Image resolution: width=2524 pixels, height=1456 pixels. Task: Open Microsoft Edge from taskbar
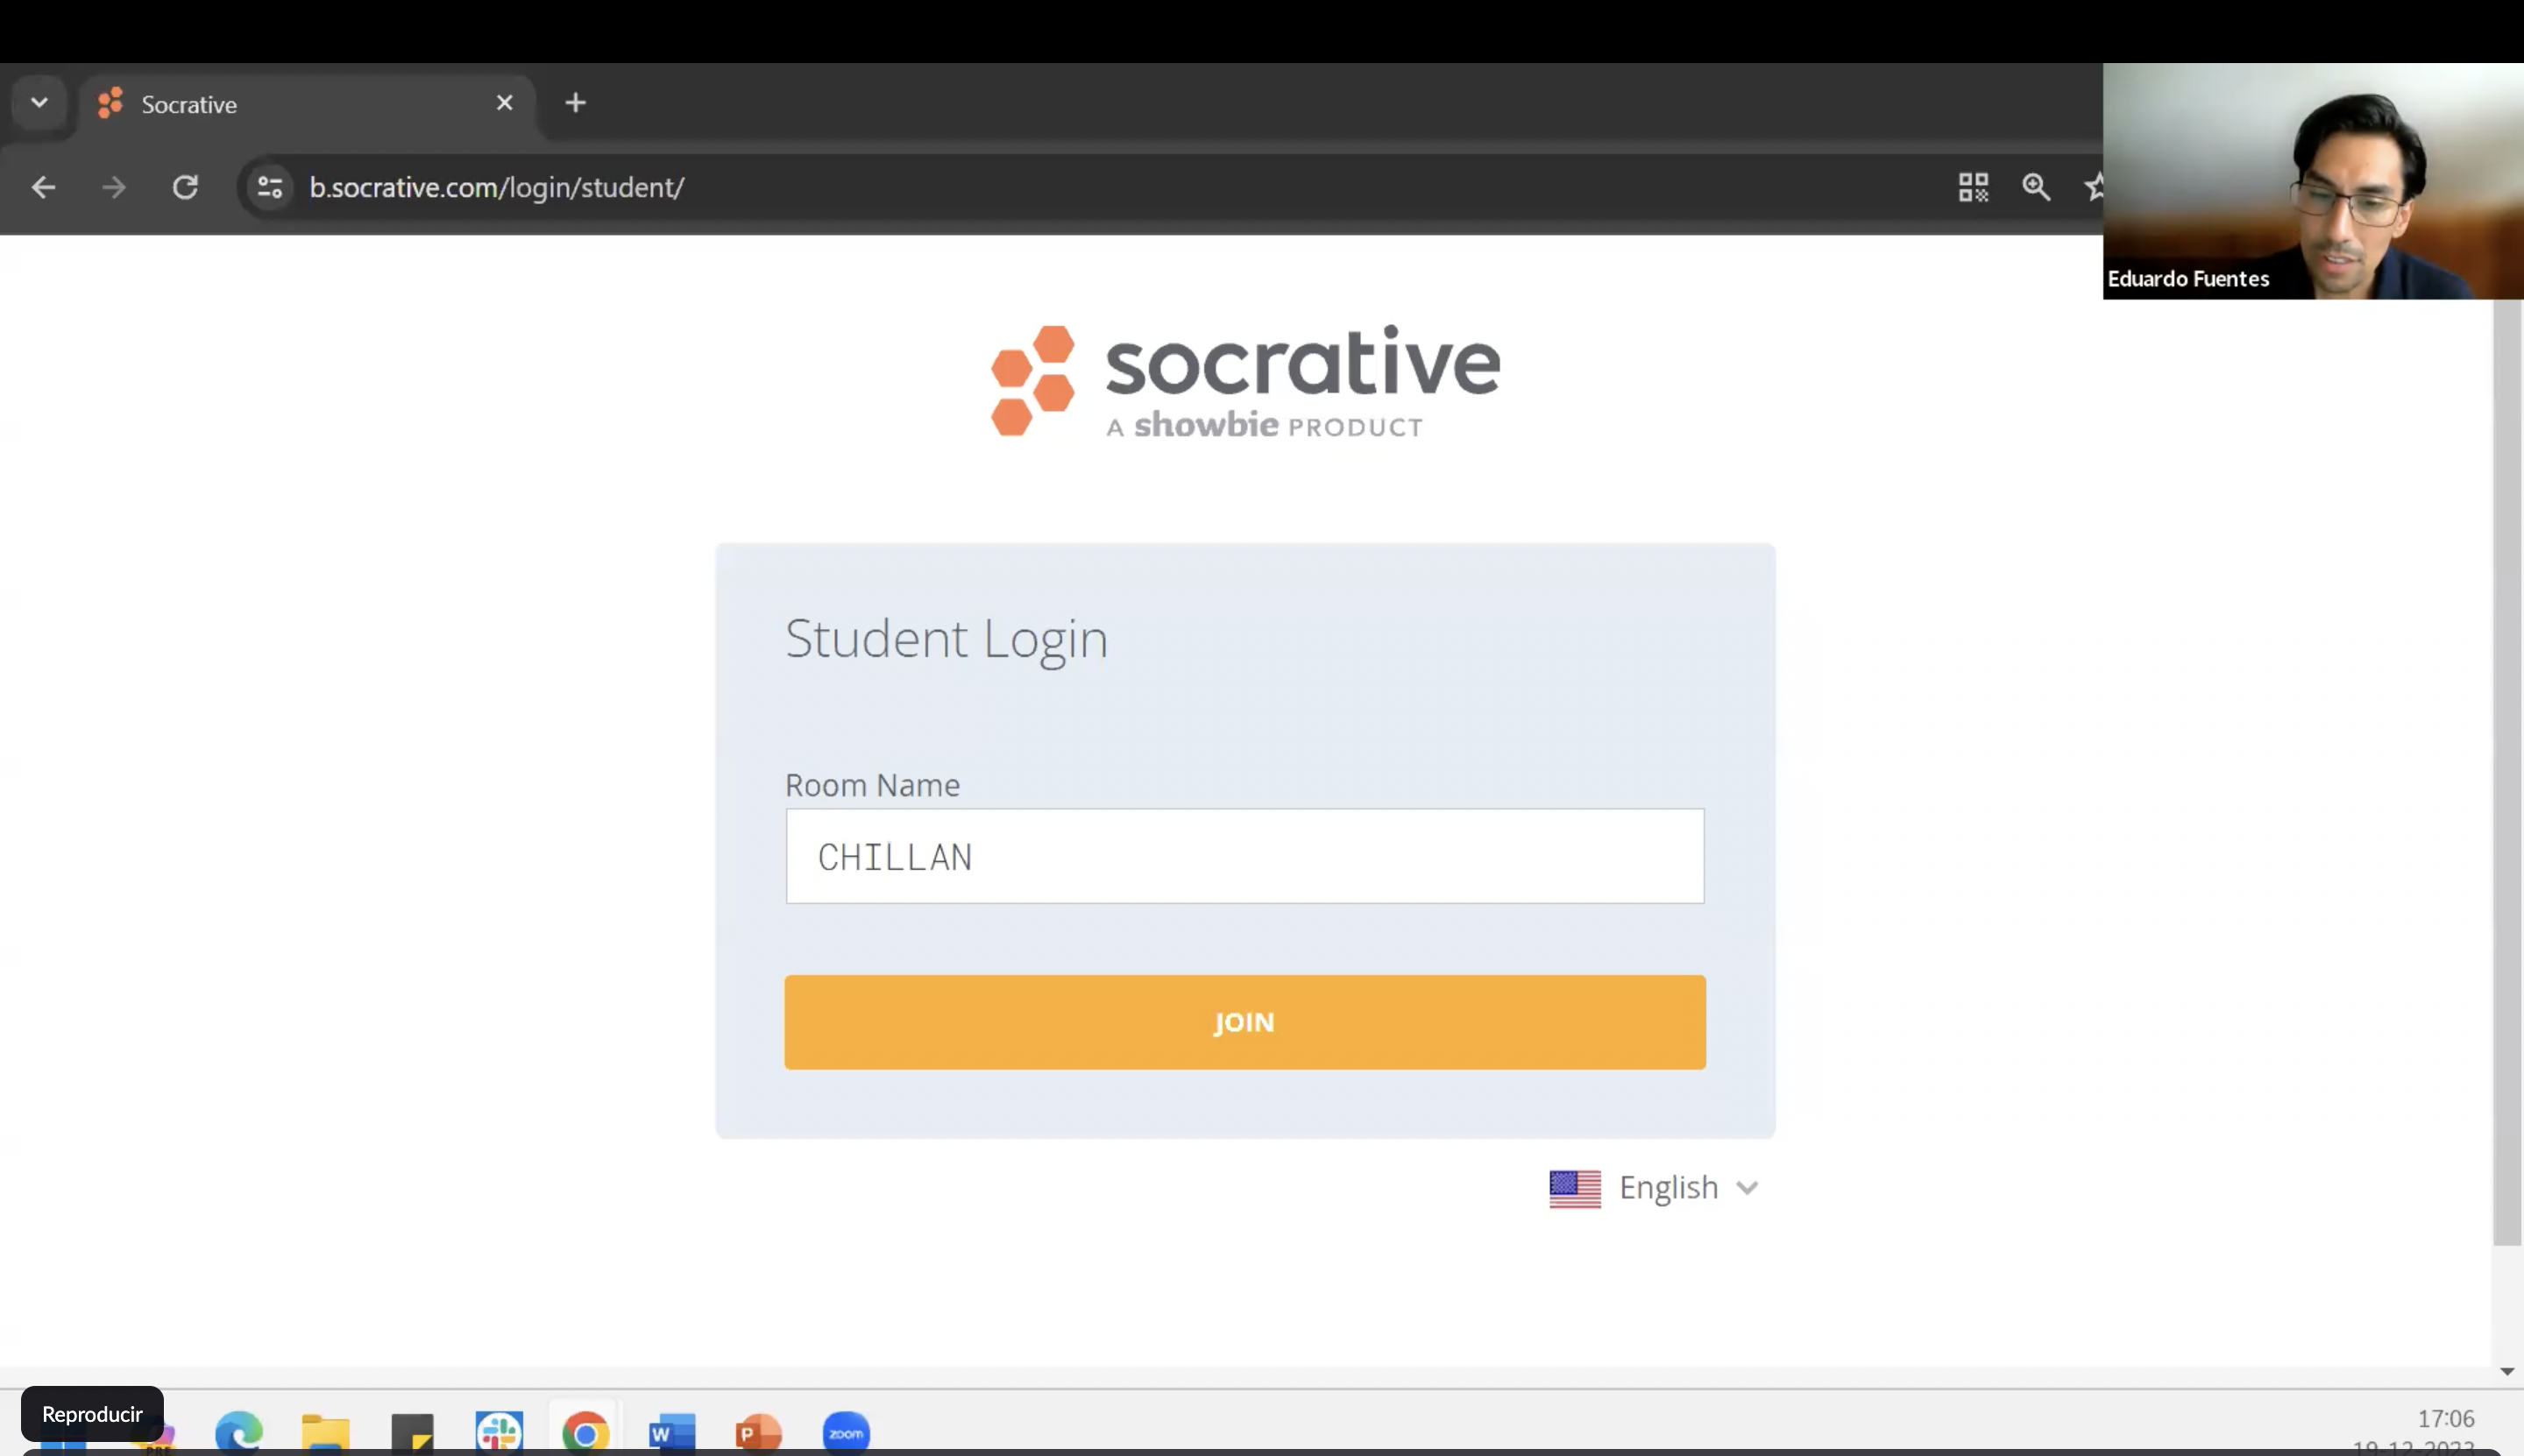[x=239, y=1431]
